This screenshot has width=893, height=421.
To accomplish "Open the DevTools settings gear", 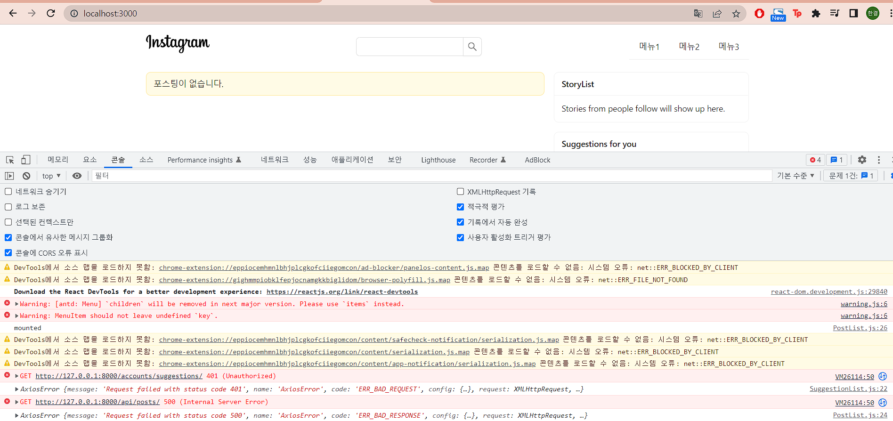I will (862, 160).
